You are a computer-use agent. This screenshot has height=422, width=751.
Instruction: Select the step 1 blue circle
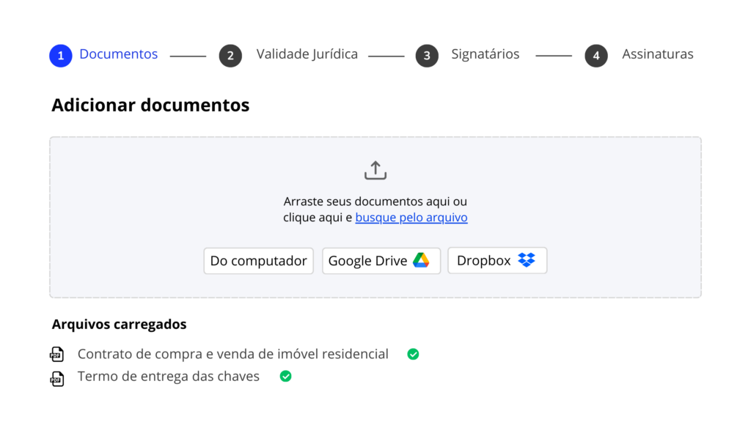pos(61,56)
